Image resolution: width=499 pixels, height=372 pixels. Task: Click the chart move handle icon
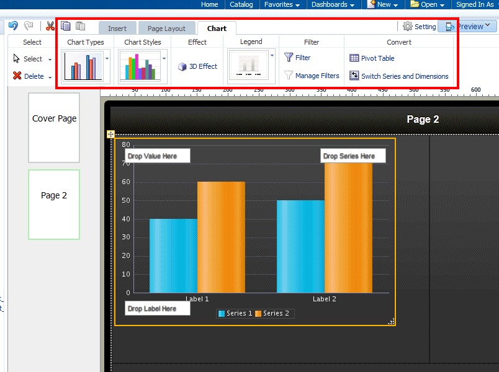[110, 134]
